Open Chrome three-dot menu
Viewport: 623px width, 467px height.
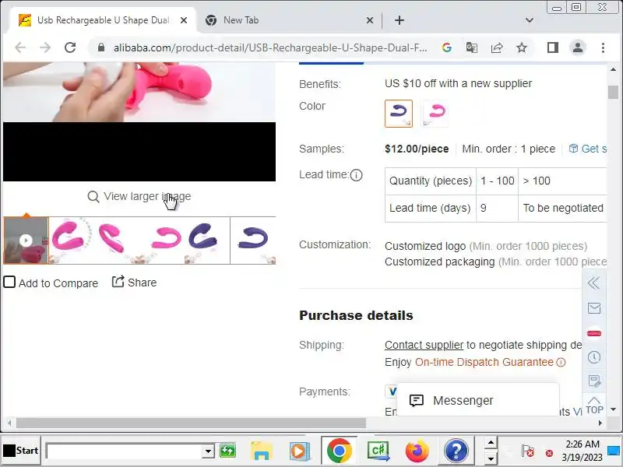coord(603,47)
